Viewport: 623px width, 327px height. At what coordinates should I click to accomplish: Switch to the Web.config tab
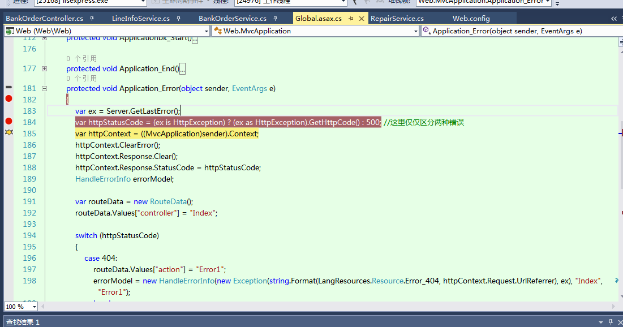click(x=471, y=19)
